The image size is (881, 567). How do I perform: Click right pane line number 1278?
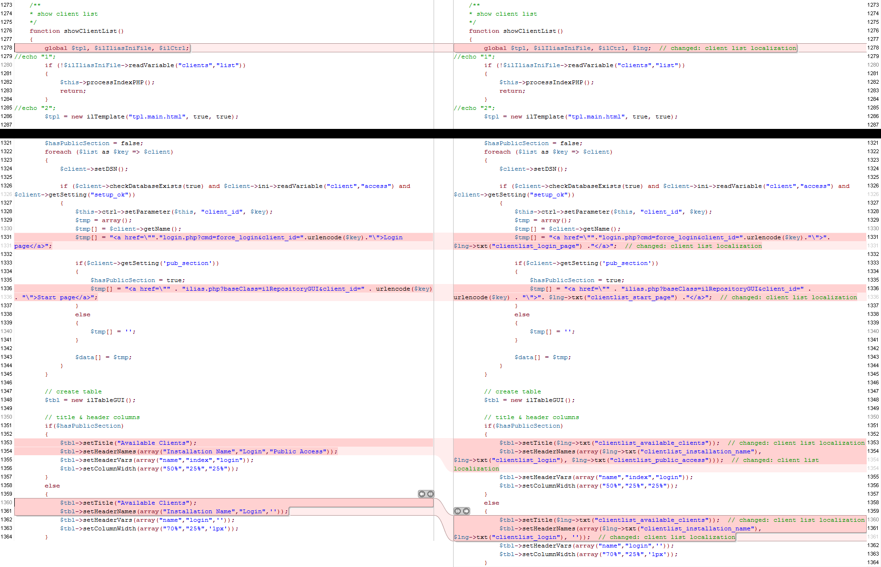pos(873,48)
